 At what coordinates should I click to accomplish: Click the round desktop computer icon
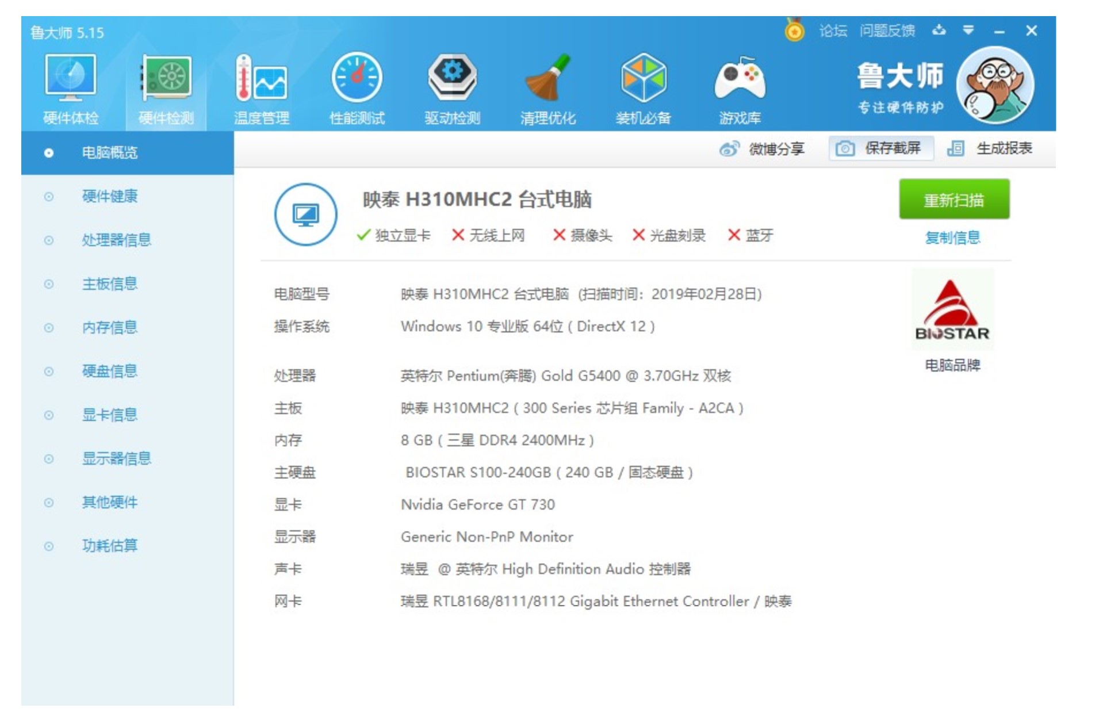point(305,215)
